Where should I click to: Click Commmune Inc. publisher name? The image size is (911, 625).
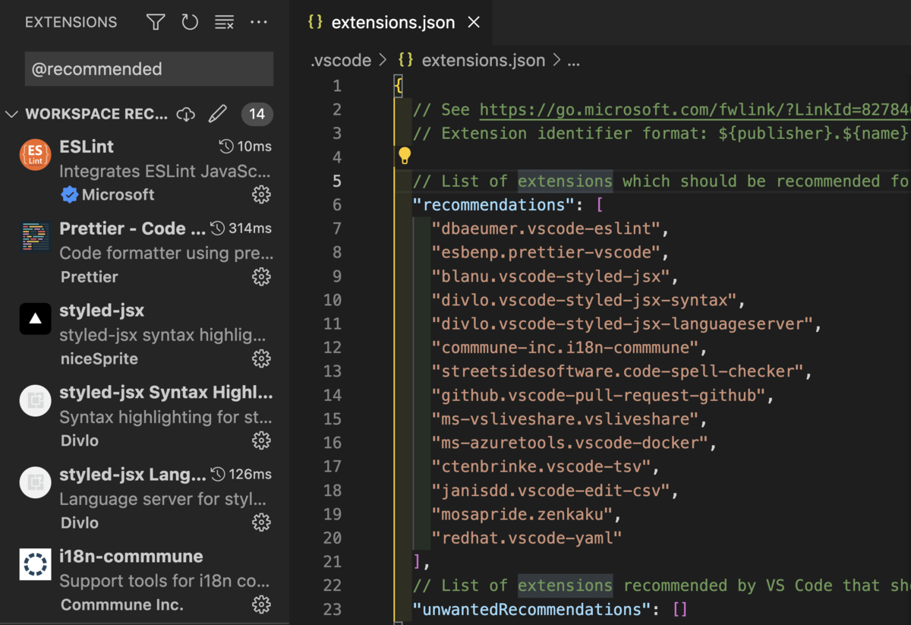122,605
